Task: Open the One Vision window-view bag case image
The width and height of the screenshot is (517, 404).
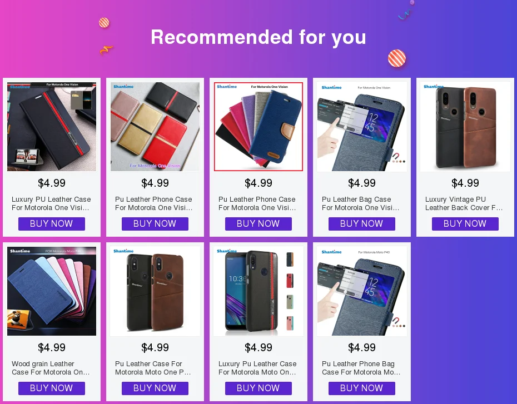Action: pyautogui.click(x=362, y=127)
